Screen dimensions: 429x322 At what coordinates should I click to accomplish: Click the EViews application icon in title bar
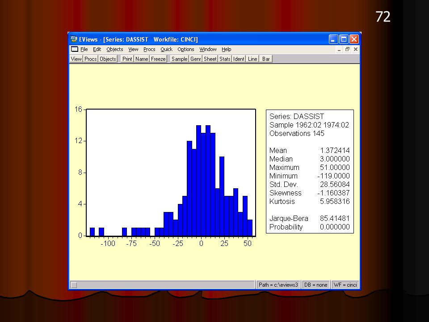tap(74, 39)
